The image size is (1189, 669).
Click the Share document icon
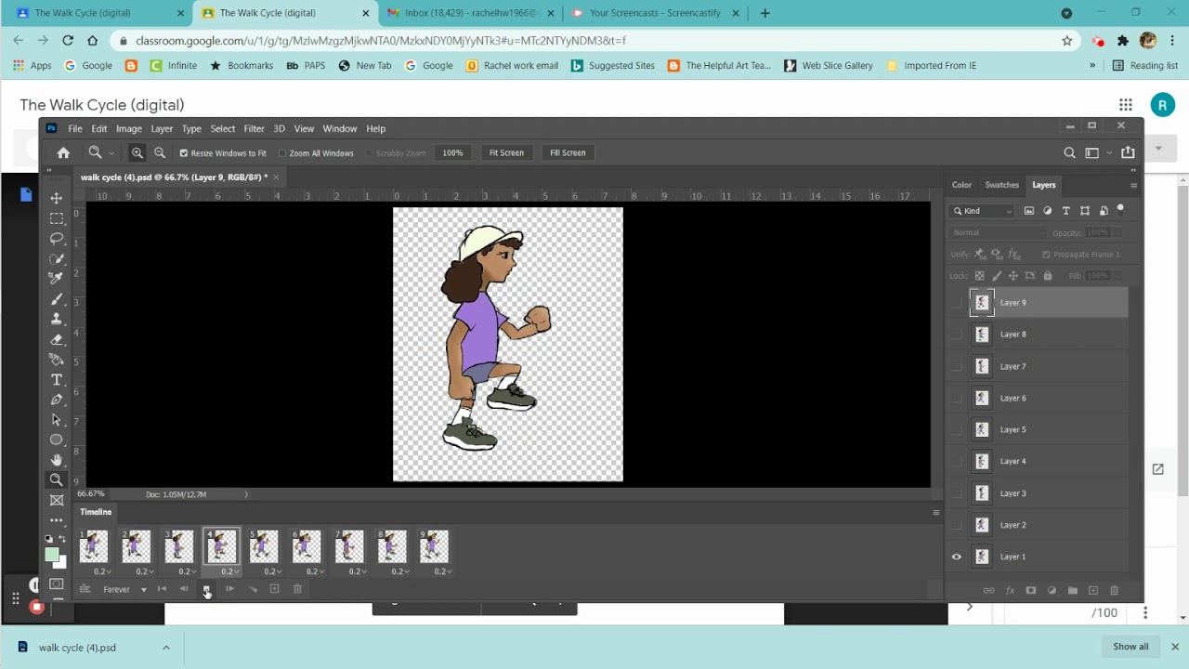[x=1128, y=152]
